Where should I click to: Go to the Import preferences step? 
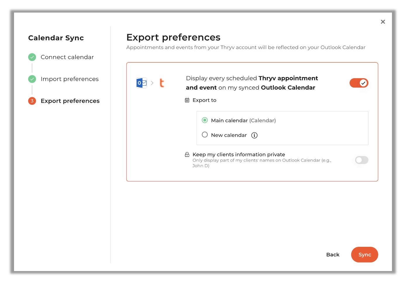(70, 79)
